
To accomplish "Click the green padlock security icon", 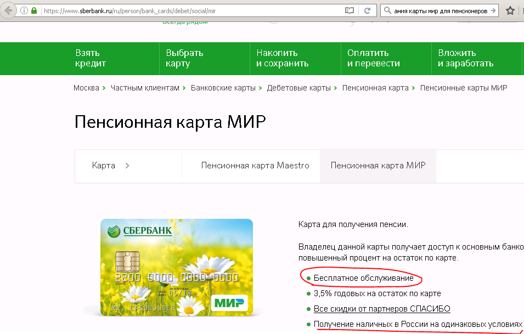I will tap(34, 10).
